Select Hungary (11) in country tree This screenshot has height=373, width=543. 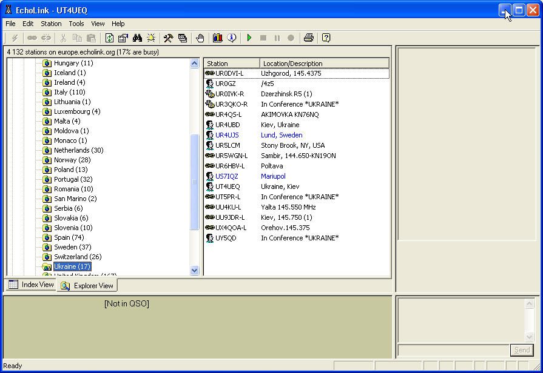click(73, 63)
